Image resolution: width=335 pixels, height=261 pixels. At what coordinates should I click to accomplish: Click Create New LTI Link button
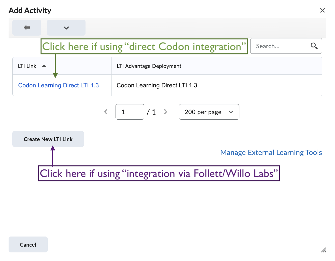tap(48, 139)
